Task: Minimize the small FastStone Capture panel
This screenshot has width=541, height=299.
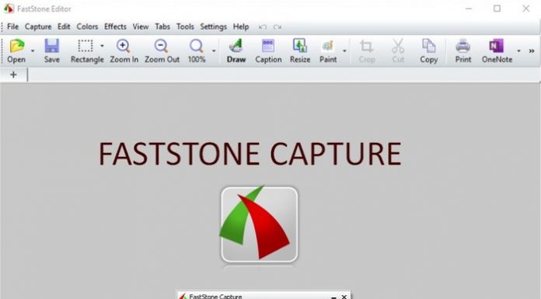Action: point(333,297)
